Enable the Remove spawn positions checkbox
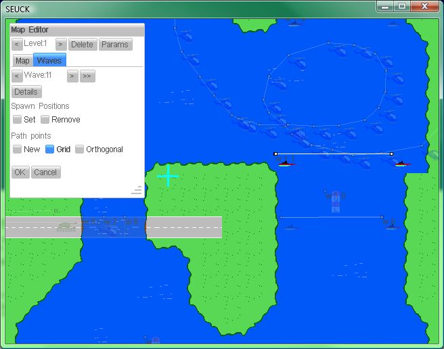The width and height of the screenshot is (444, 349). click(x=45, y=120)
